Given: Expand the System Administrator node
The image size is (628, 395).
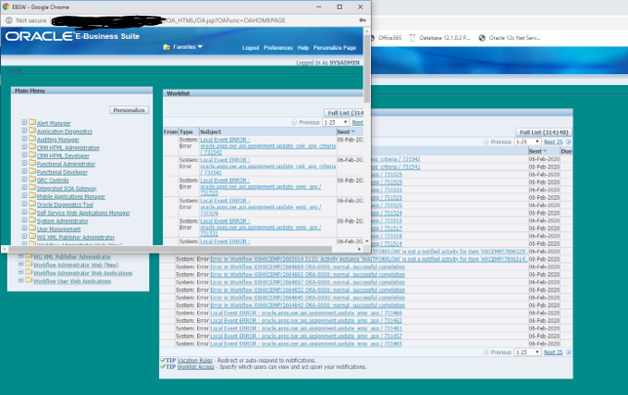Looking at the screenshot, I should (24, 219).
